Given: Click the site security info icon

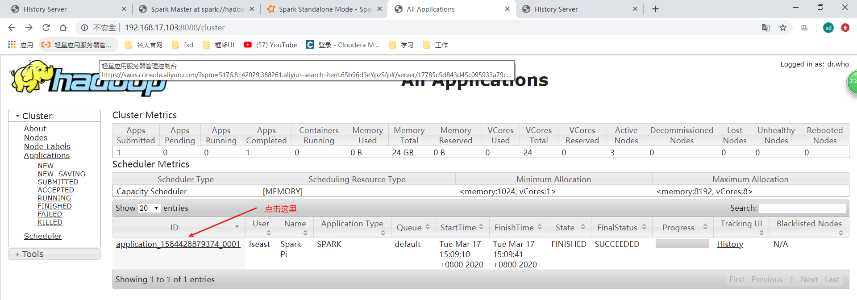Looking at the screenshot, I should 84,28.
